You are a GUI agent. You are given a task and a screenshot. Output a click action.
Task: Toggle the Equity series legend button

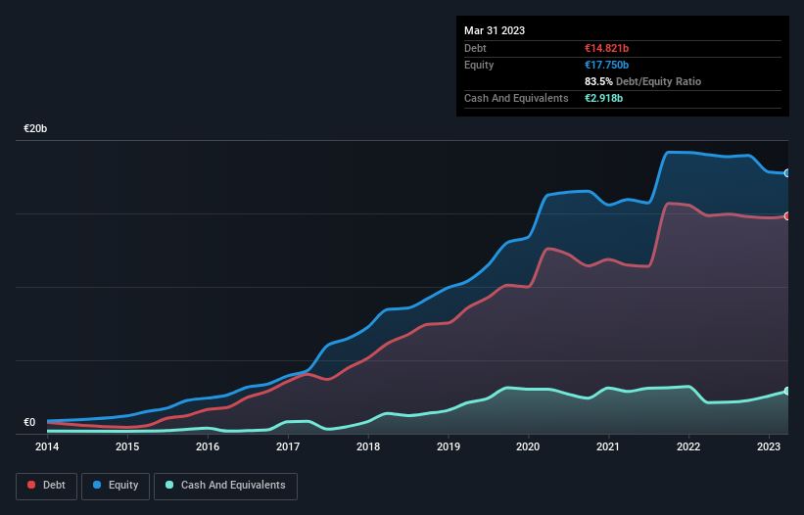tap(116, 486)
